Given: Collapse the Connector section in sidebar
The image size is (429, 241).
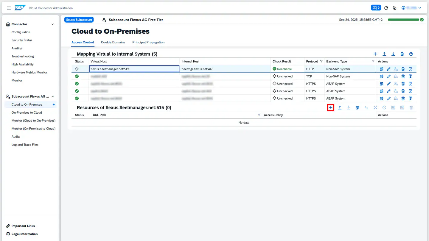Looking at the screenshot, I should (53, 24).
